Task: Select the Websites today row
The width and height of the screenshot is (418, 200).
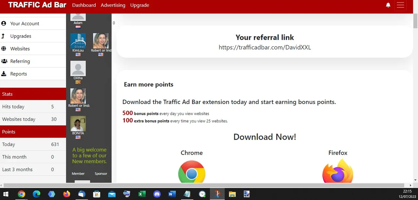Action: tap(33, 119)
